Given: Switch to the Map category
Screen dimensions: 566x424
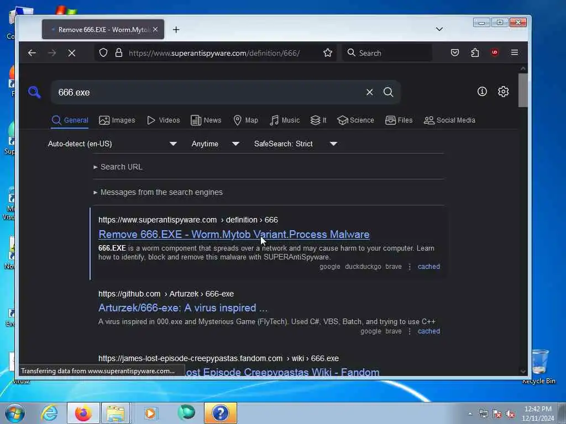Looking at the screenshot, I should (x=245, y=120).
